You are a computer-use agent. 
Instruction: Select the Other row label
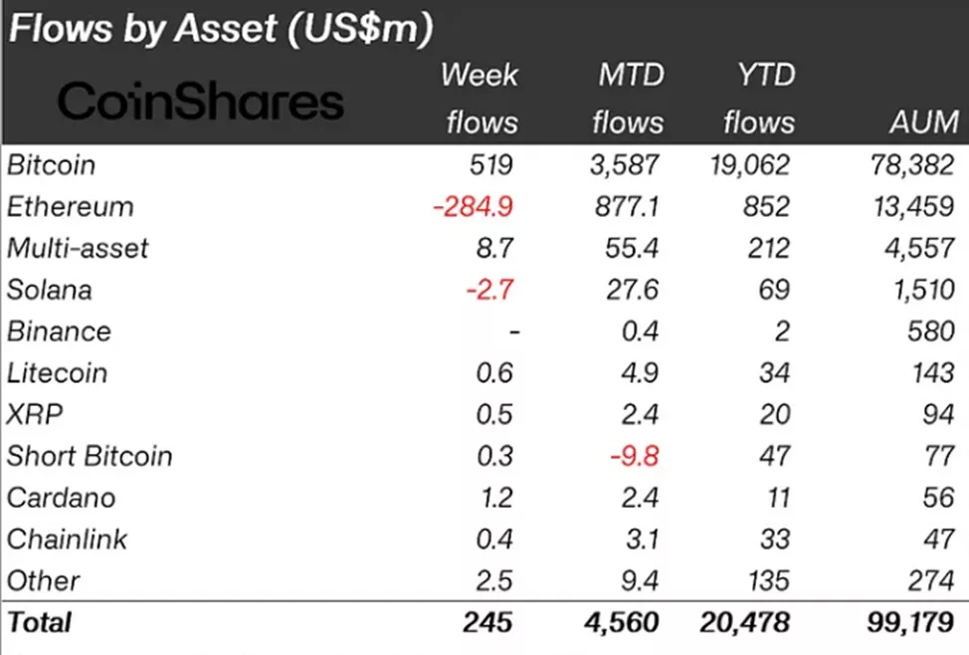click(x=43, y=581)
